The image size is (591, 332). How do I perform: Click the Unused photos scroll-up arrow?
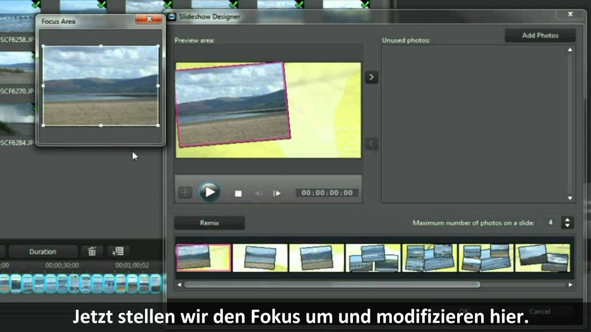570,50
